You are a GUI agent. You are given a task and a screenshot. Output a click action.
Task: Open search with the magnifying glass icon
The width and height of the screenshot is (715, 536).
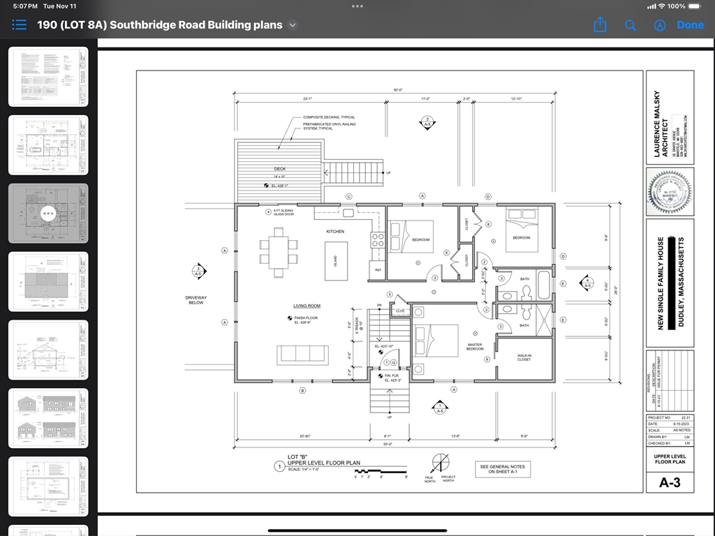[x=630, y=25]
